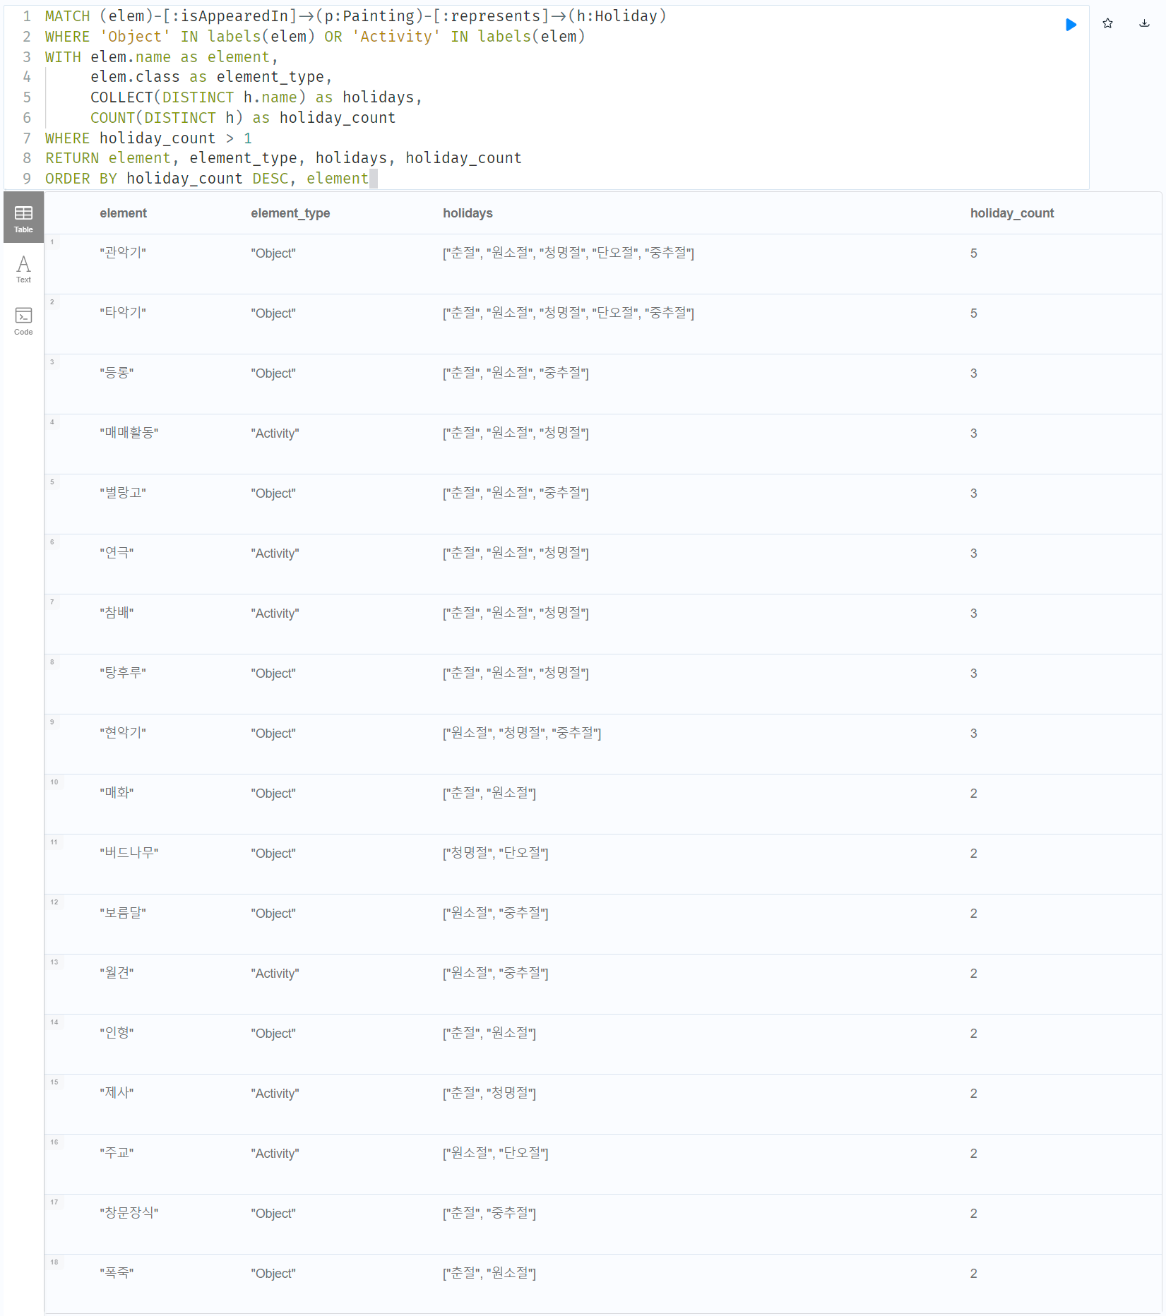Click the MATCH keyword in query line 1

[67, 16]
